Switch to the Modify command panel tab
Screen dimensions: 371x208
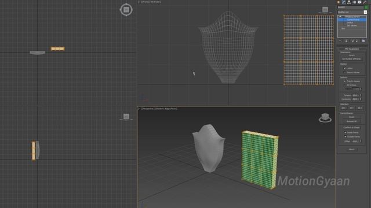[344, 2]
